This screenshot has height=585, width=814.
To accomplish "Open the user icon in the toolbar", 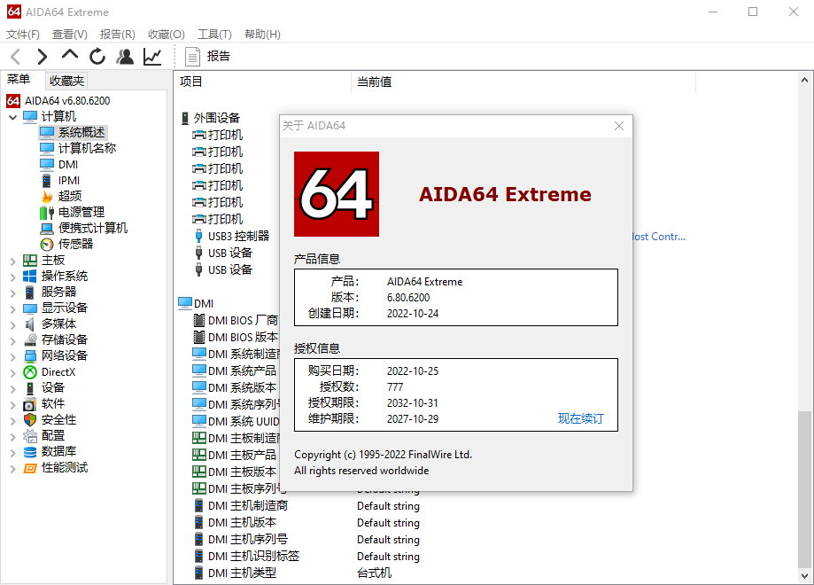I will (125, 56).
